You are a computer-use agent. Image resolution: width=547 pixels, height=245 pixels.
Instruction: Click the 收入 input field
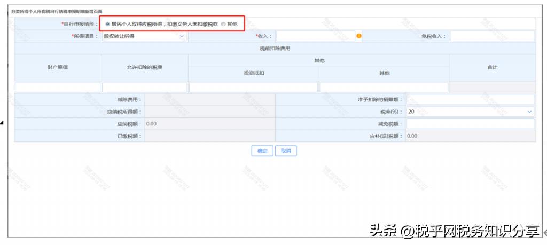(315, 36)
